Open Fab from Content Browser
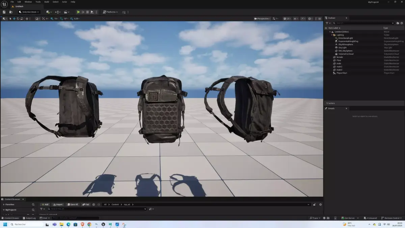 [86, 204]
